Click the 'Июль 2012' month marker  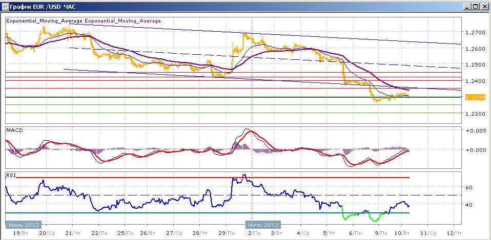(263, 225)
